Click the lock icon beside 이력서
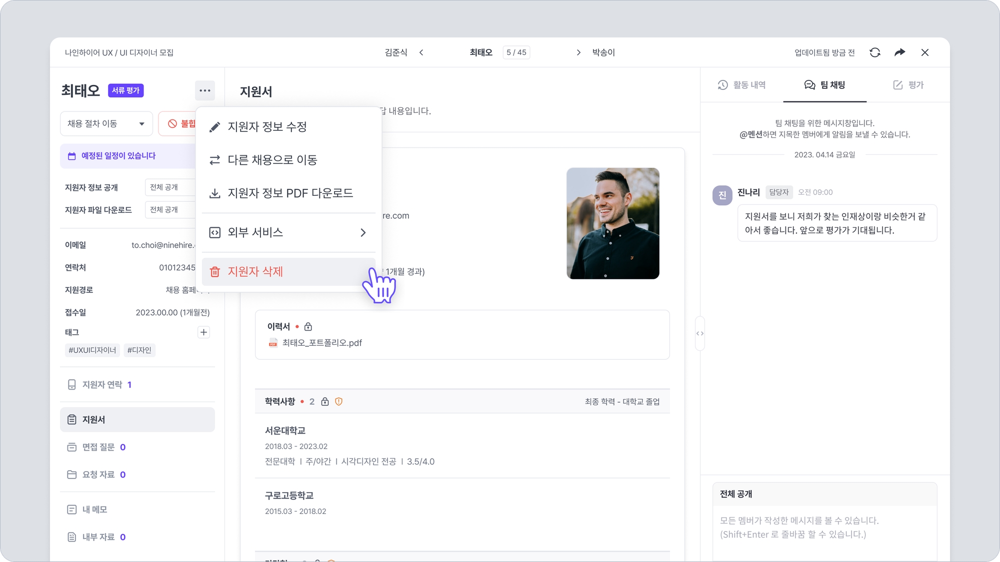The width and height of the screenshot is (1000, 562). 308,327
